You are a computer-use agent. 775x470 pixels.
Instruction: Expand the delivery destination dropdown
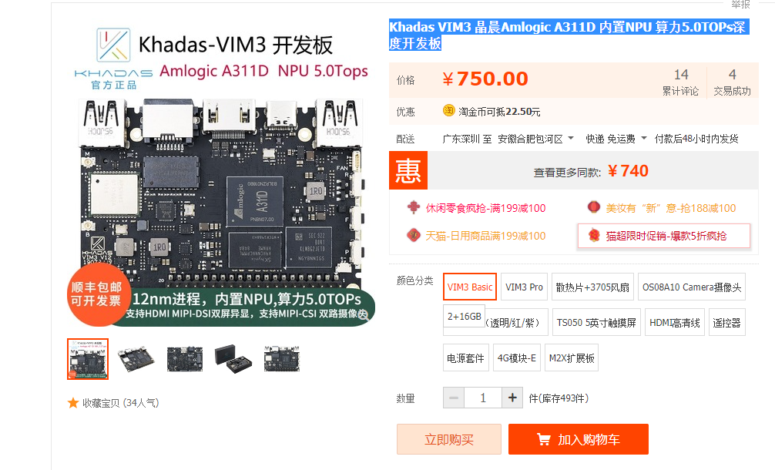571,139
